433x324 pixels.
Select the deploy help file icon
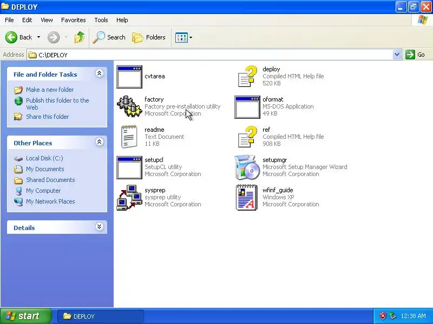247,76
